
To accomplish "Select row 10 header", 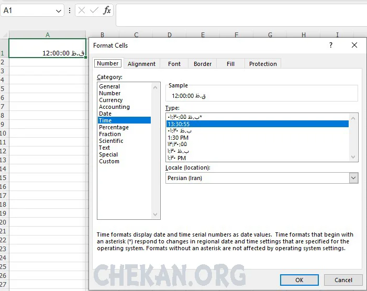I will 4,133.
